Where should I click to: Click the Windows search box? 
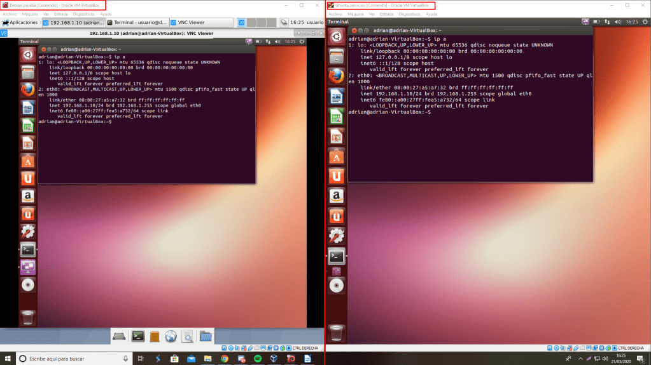click(70, 359)
